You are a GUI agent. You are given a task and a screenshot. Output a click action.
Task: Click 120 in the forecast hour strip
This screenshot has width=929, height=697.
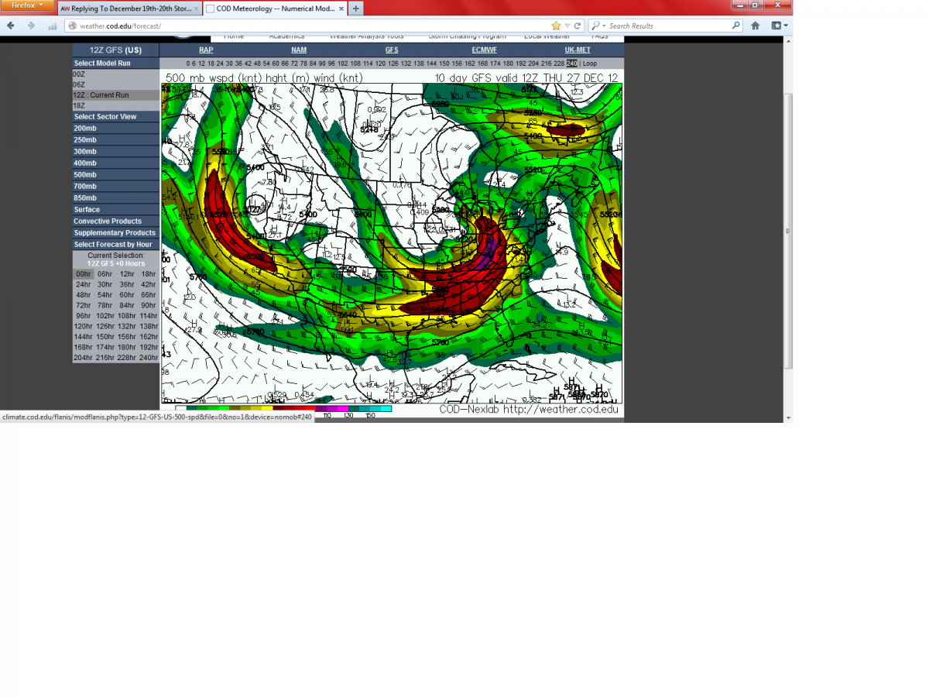pyautogui.click(x=379, y=64)
